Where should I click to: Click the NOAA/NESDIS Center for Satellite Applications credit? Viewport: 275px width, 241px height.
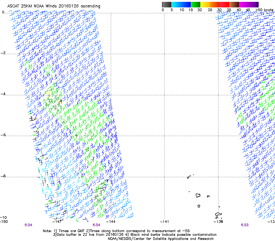click(161, 239)
